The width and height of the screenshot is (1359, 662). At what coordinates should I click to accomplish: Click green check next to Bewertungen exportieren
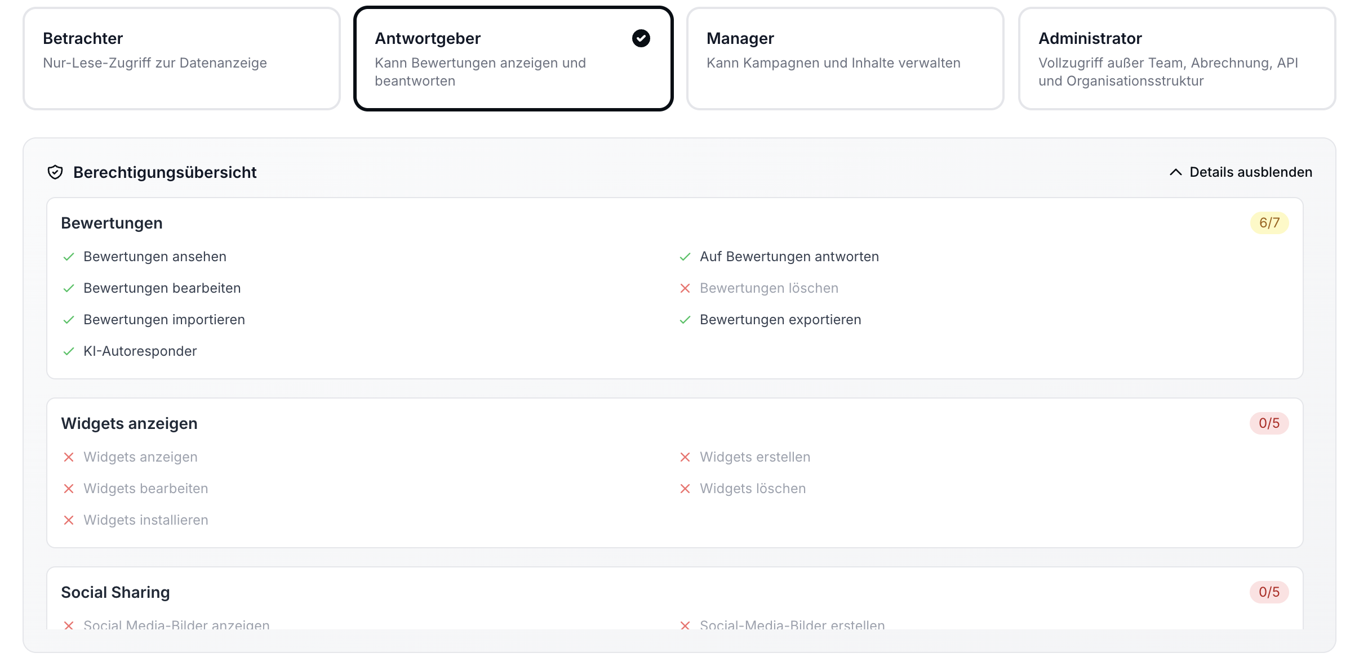685,320
